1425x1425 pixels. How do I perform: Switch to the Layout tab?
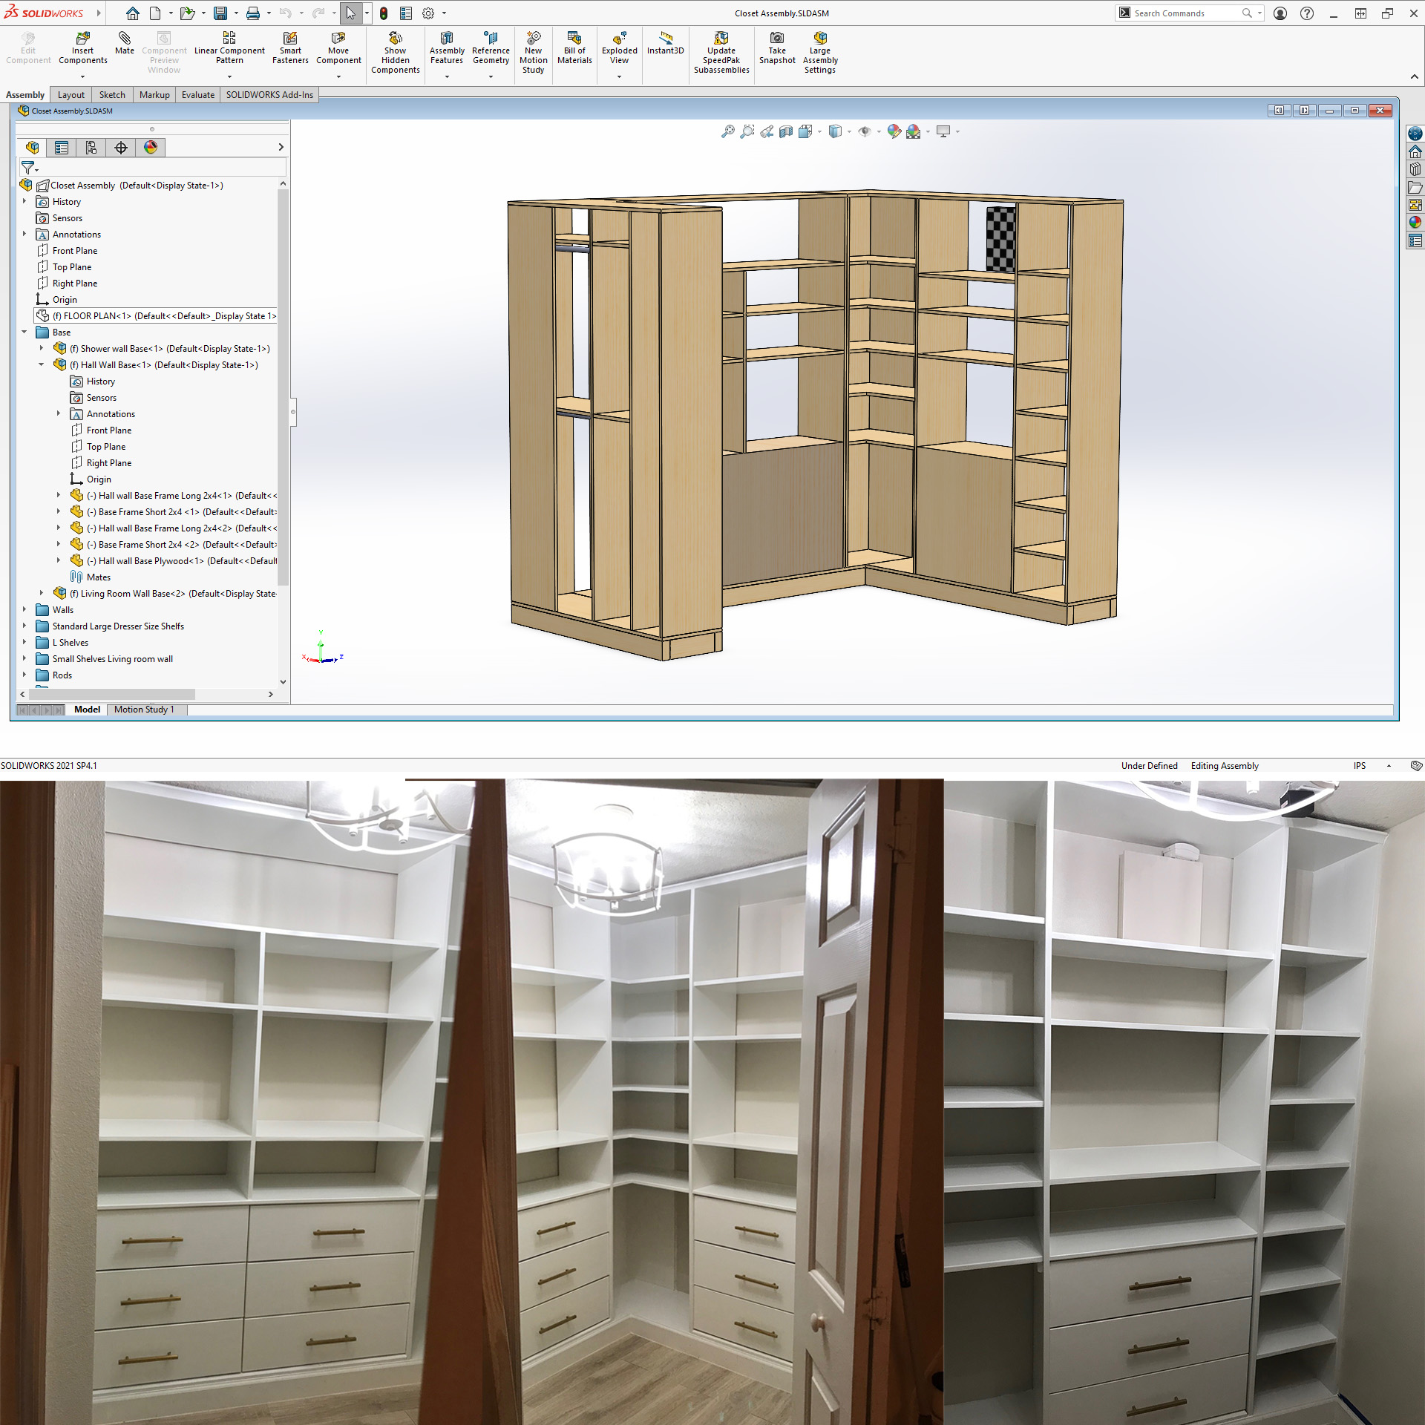[x=71, y=95]
